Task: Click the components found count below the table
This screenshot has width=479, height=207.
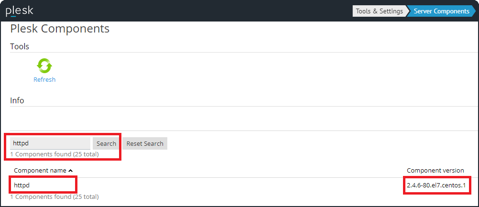Action: [54, 196]
